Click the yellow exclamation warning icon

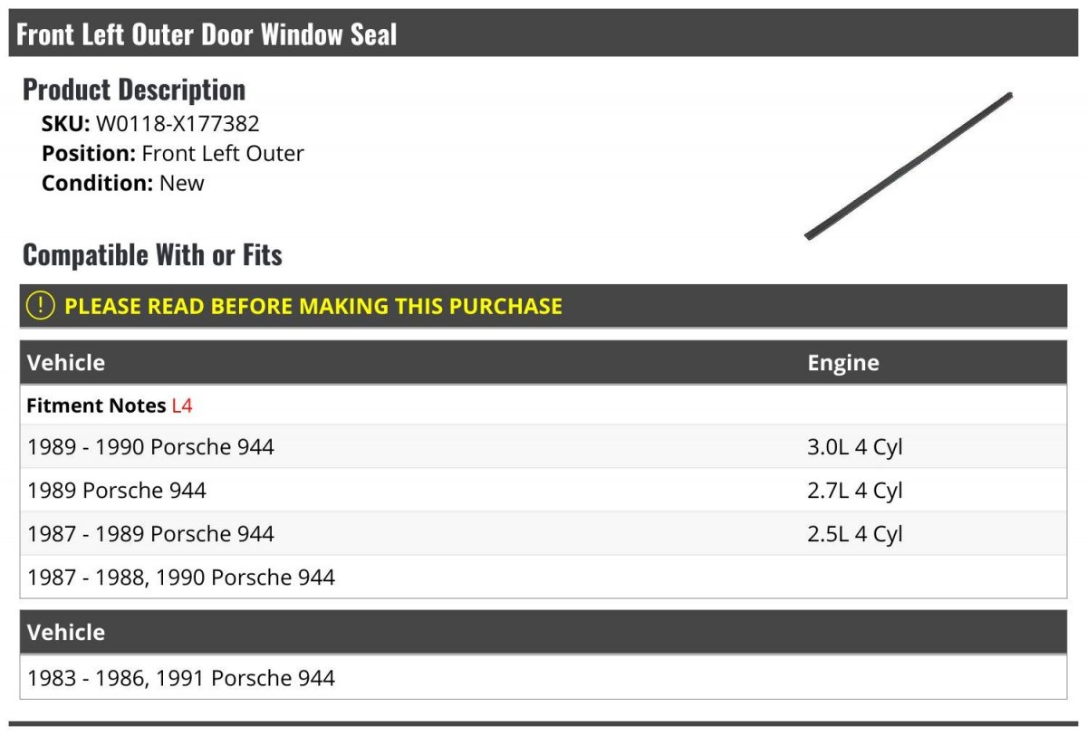(41, 306)
